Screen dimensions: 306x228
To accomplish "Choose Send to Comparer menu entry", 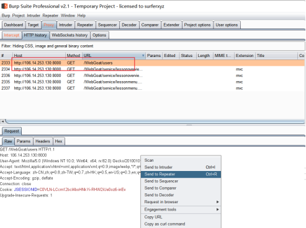I will point(181,188).
